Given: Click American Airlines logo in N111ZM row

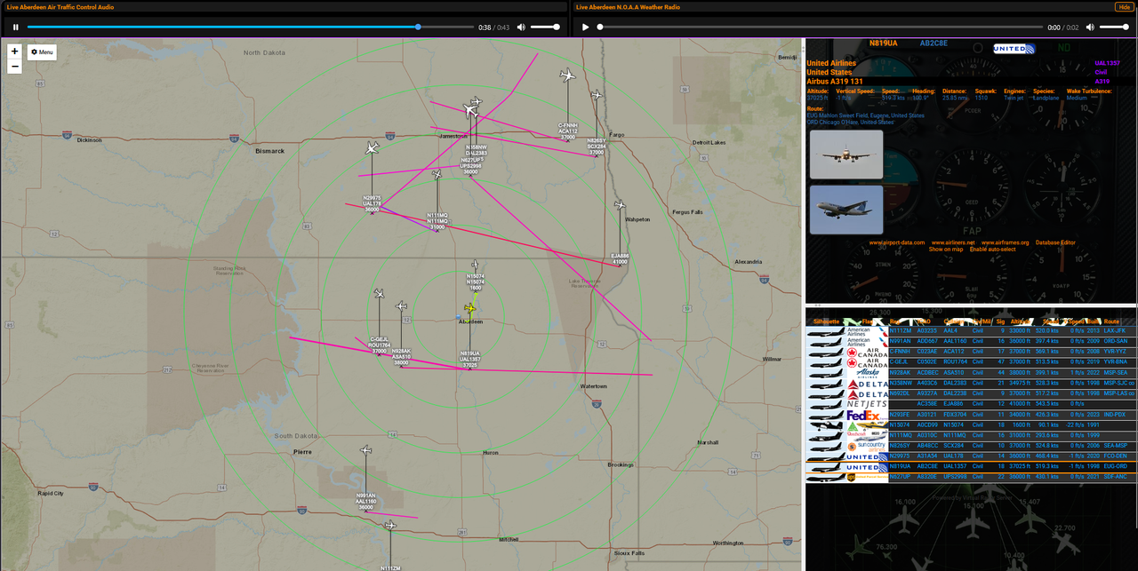Looking at the screenshot, I should tap(867, 331).
